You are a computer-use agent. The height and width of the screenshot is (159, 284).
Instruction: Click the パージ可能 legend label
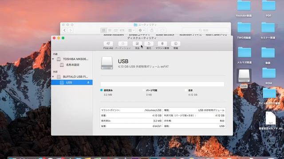pos(152,90)
